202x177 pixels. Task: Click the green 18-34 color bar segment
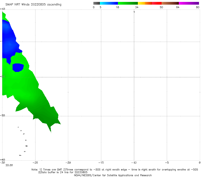pyautogui.click(x=128, y=3)
